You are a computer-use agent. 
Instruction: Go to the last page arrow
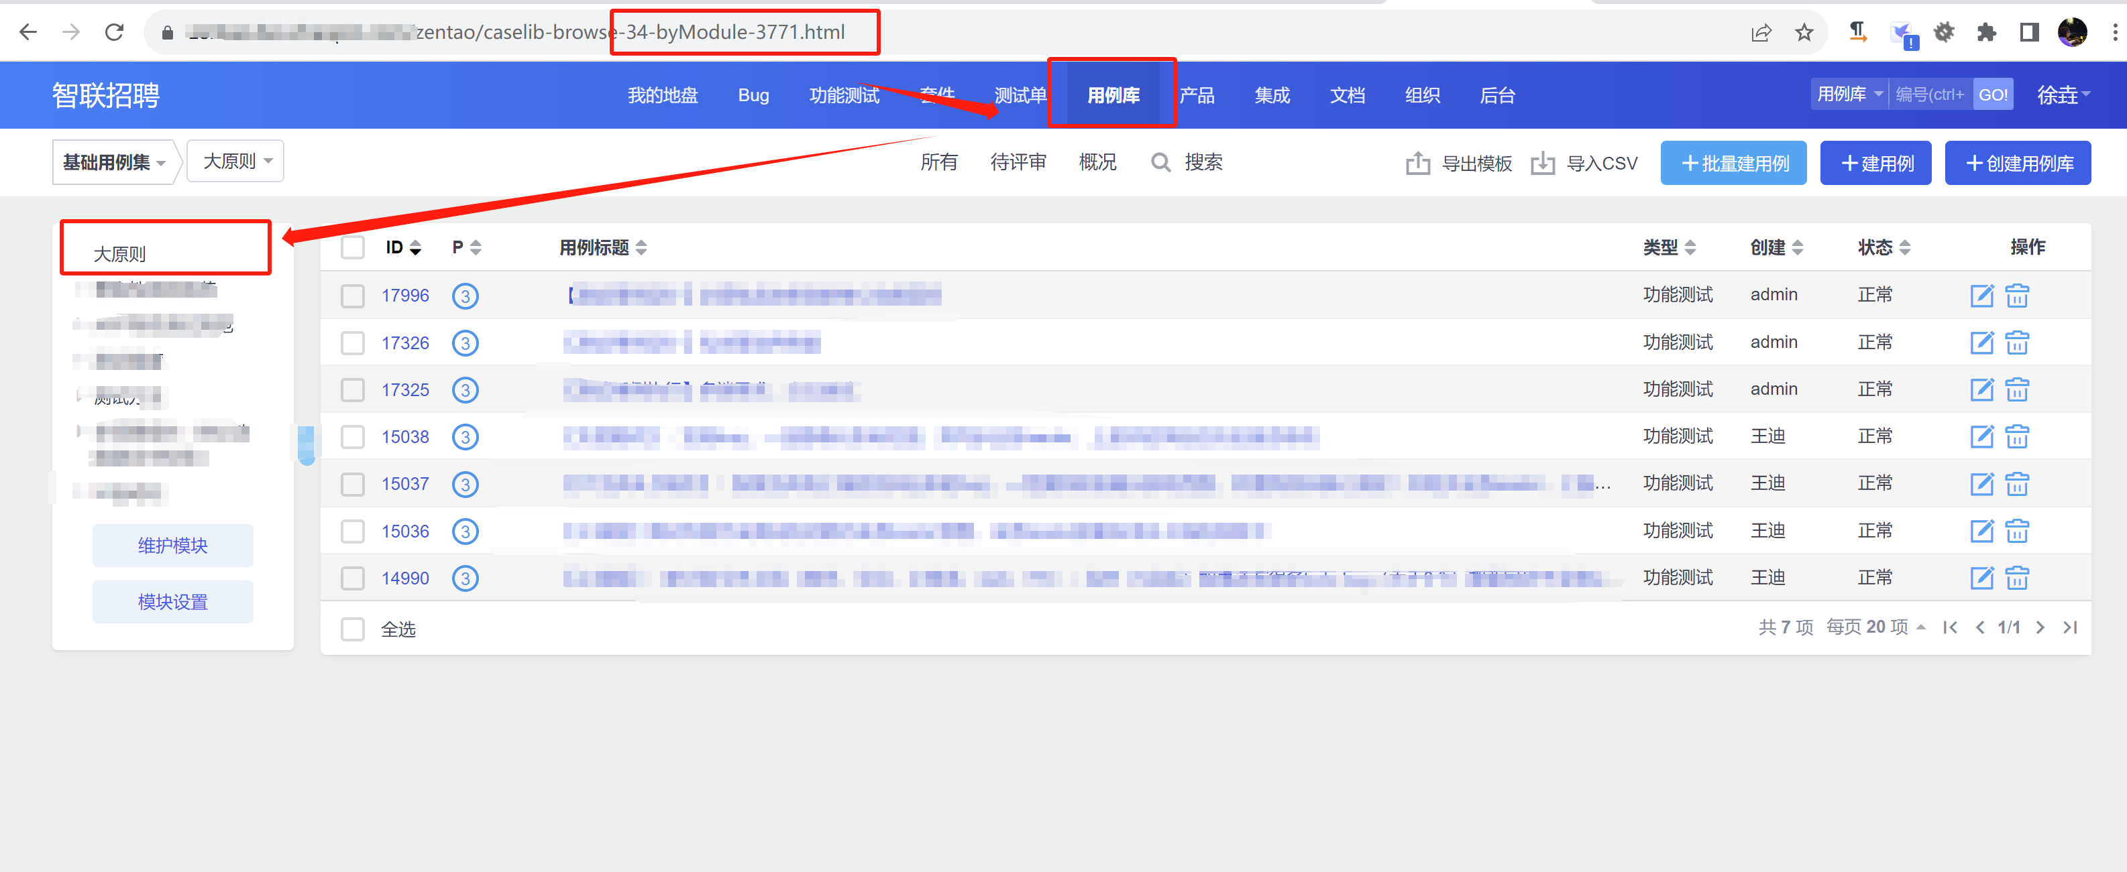2069,628
